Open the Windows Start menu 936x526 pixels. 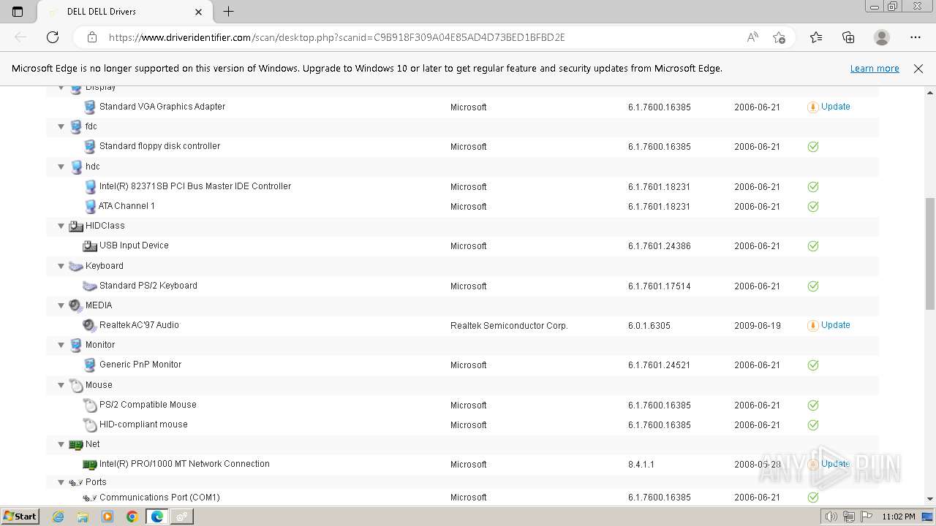click(20, 517)
